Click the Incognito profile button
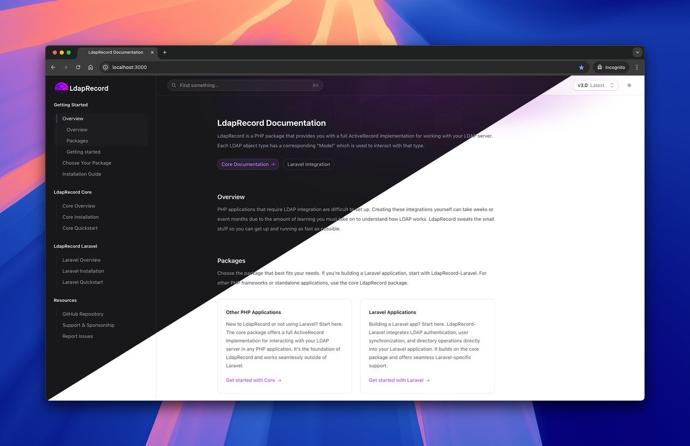This screenshot has height=446, width=690. coord(611,67)
